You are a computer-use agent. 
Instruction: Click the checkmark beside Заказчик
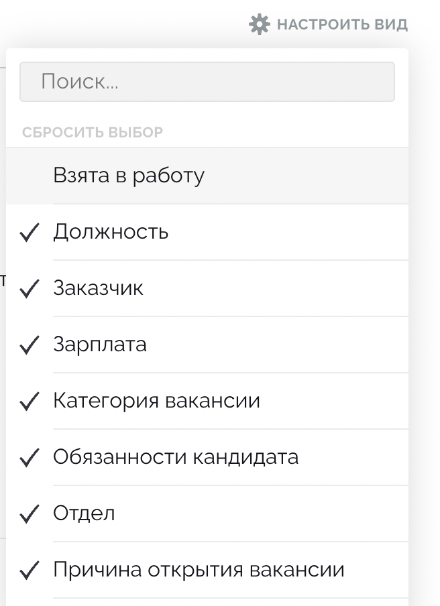(x=30, y=289)
